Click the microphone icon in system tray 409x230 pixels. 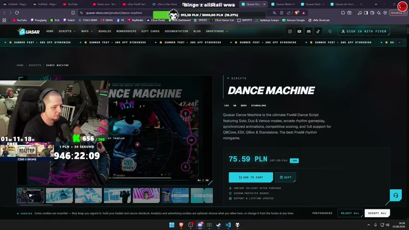coord(375,225)
